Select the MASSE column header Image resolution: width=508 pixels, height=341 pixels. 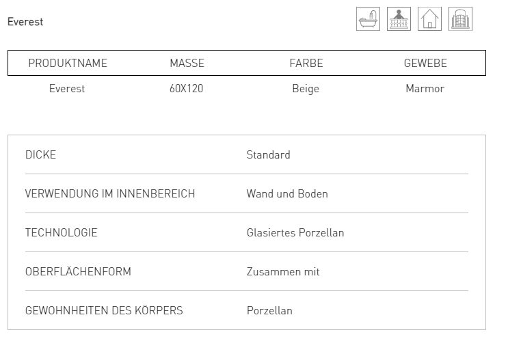pyautogui.click(x=187, y=63)
